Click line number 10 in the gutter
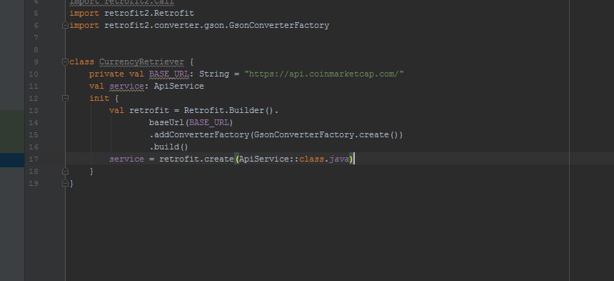 (34, 74)
